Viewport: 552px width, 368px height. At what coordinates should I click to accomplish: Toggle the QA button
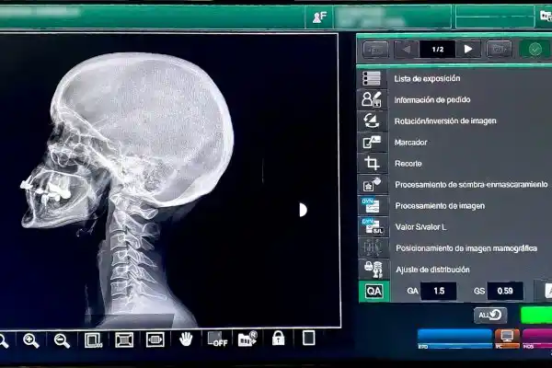(x=373, y=291)
